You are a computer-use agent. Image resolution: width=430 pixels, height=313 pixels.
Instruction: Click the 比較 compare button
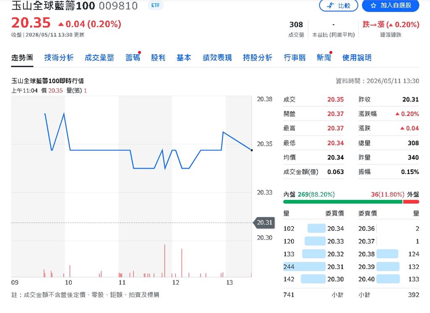pos(338,5)
